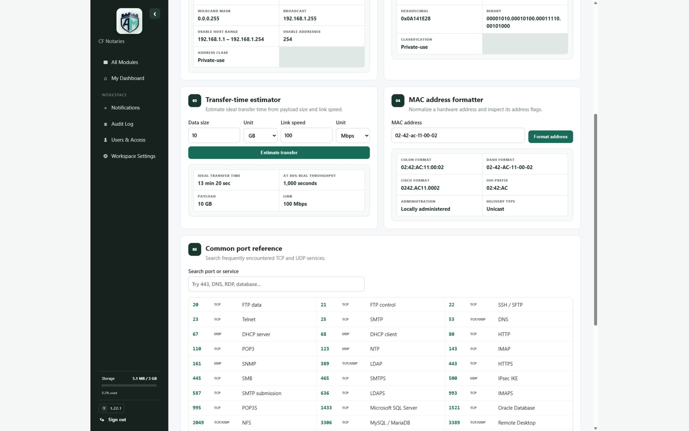Click the hexadecimal value 0x0A141E28
This screenshot has width=689, height=431.
[x=416, y=19]
